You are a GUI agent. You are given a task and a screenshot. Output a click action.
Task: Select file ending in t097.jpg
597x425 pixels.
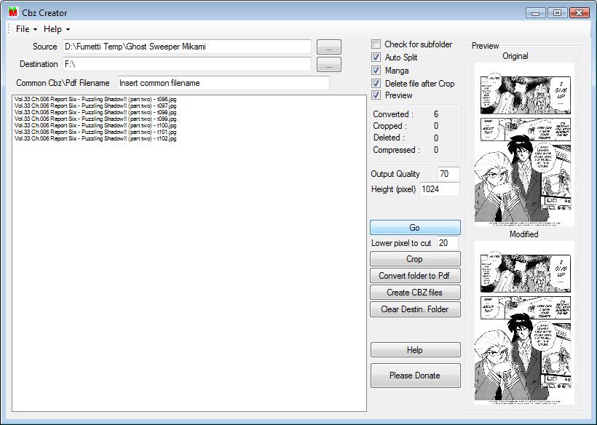(x=95, y=106)
